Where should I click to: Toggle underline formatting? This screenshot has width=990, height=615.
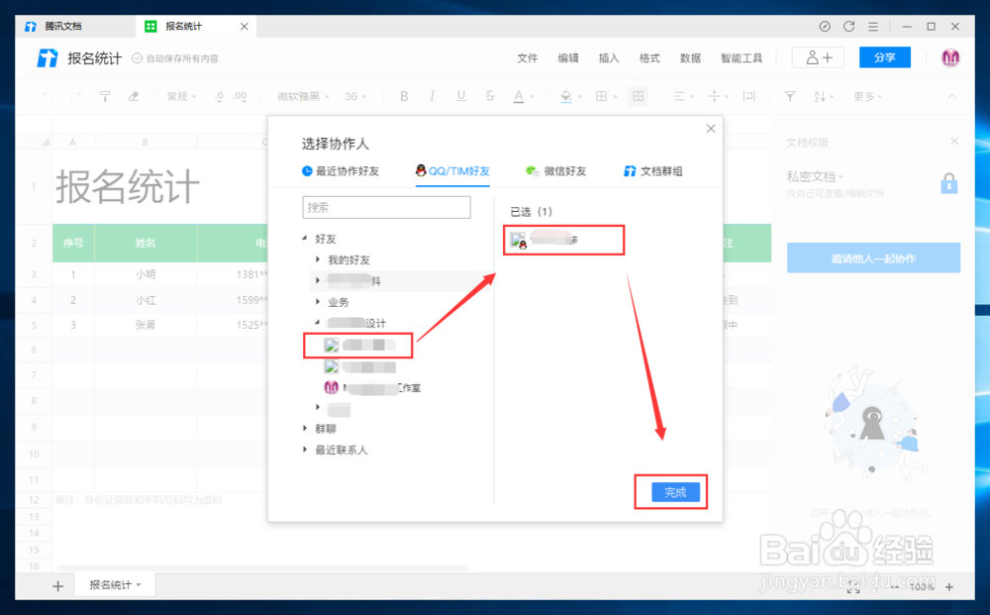click(x=460, y=96)
